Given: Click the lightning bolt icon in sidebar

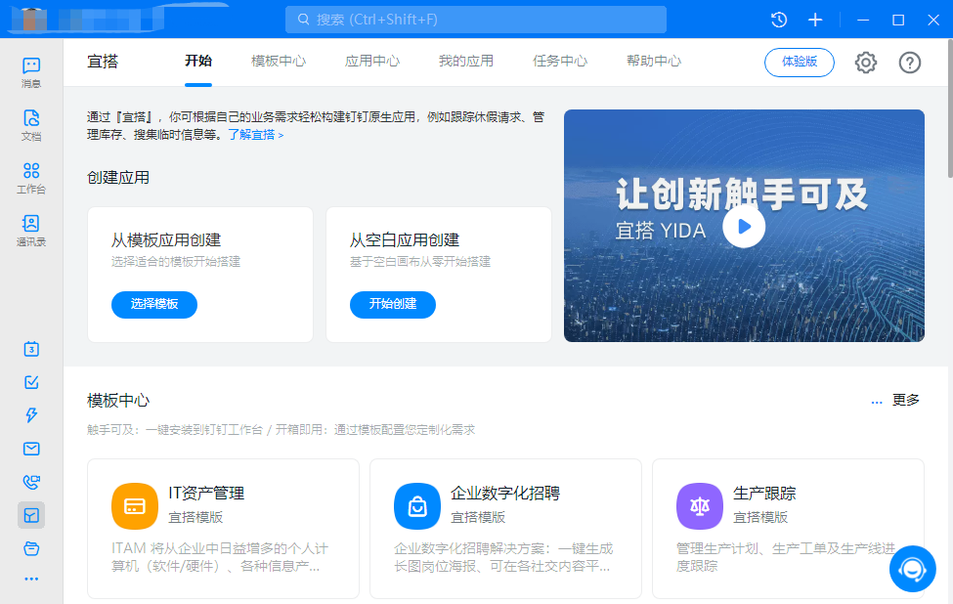Looking at the screenshot, I should (x=31, y=415).
